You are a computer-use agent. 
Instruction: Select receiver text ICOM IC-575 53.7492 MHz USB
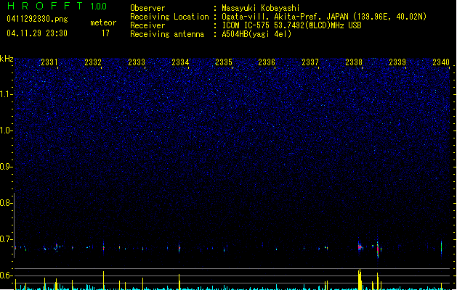pyautogui.click(x=292, y=25)
